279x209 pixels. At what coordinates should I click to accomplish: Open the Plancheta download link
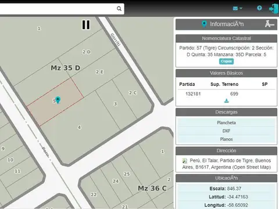(226, 122)
